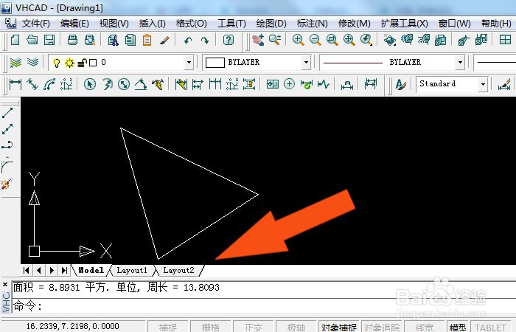The image size is (516, 332).
Task: Toggle 模型 model space button in status bar
Action: [458, 327]
